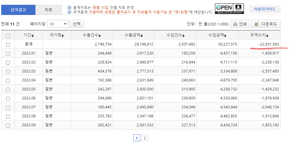Click the 다운로드 download button

point(266,24)
